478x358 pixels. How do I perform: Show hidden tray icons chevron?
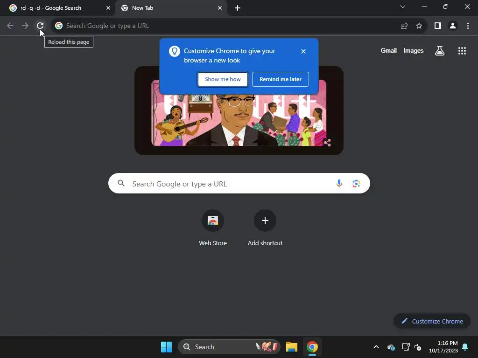(376, 347)
